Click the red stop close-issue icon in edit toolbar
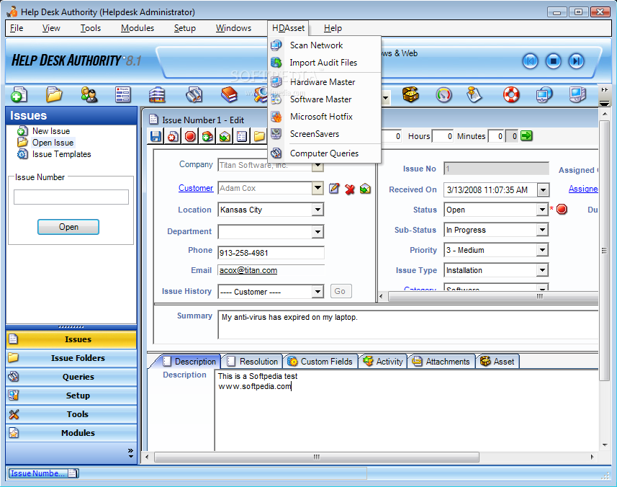Screen dimensions: 617x487 click(191, 137)
